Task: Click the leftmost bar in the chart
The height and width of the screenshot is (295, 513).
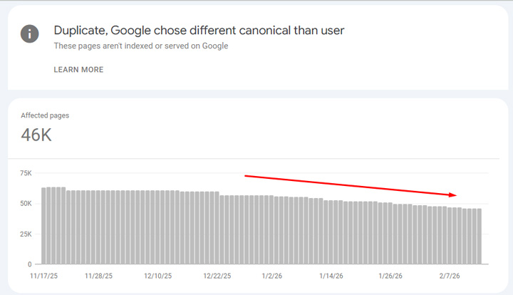Action: (44, 226)
